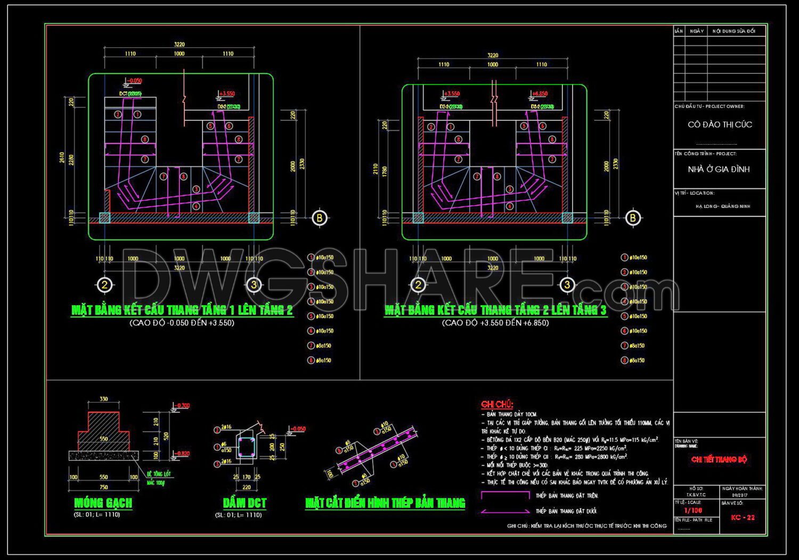Select the note 'BẢN THANG DÀY 10CM.'
Image resolution: width=799 pixels, height=560 pixels.
pyautogui.click(x=510, y=414)
